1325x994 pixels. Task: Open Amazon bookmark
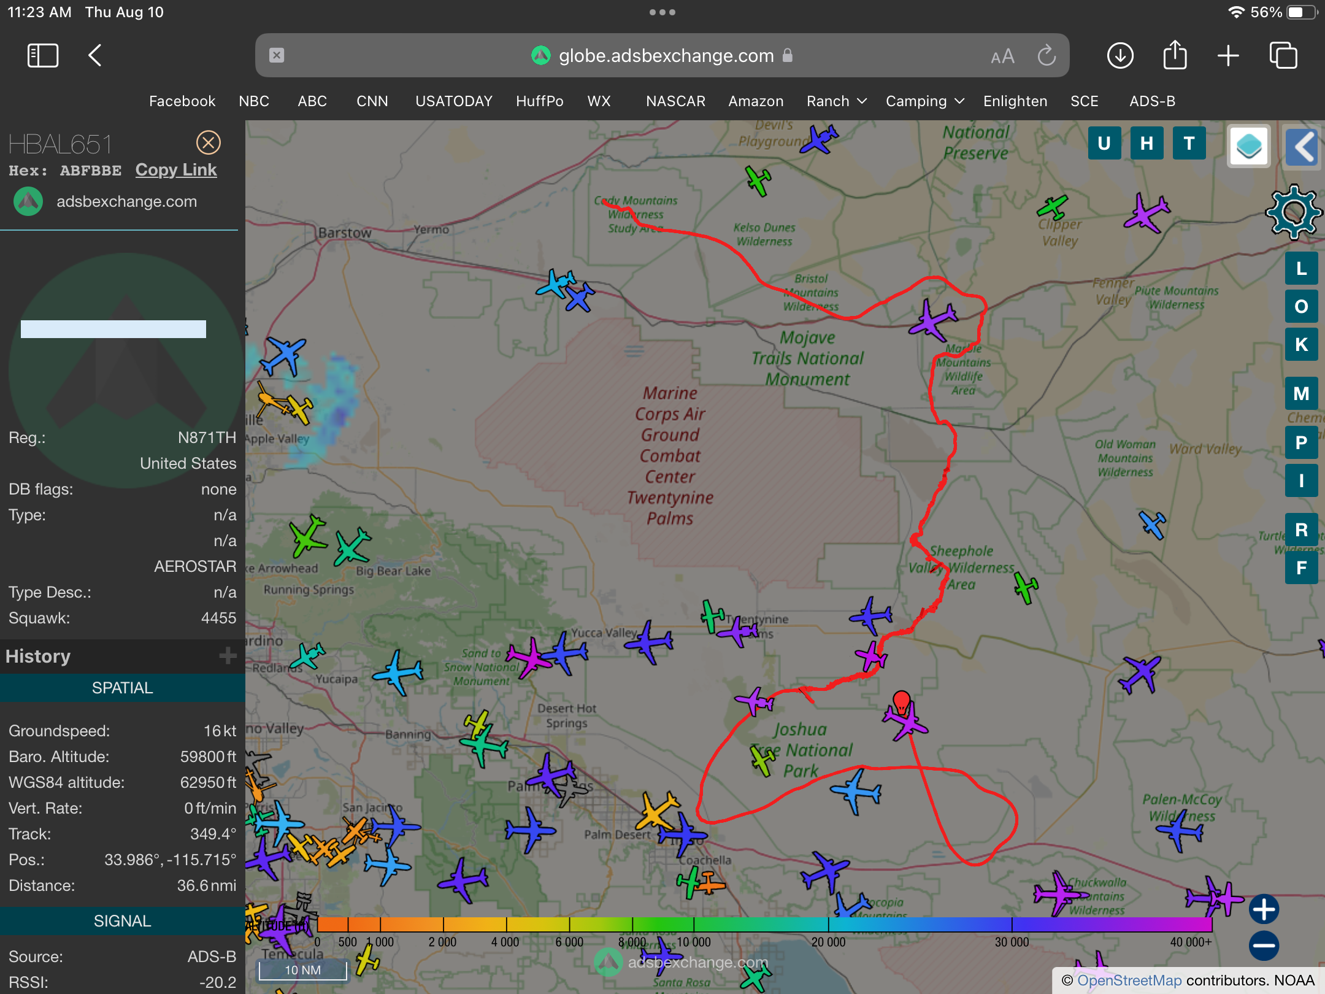tap(756, 101)
